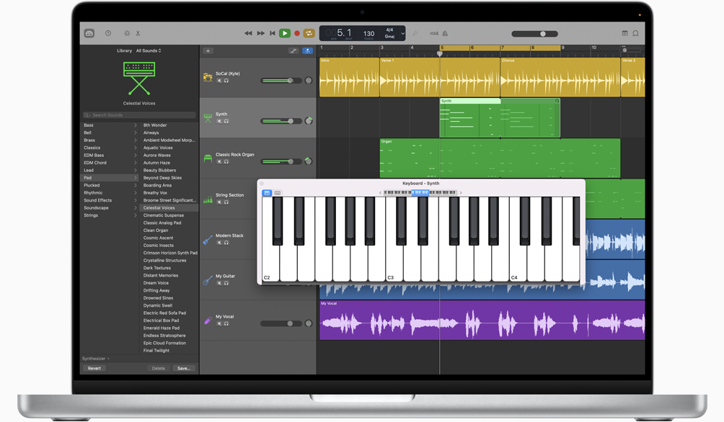Screen dimensions: 724x422
Task: Select the SoCal drummer track icon
Action: tap(208, 77)
